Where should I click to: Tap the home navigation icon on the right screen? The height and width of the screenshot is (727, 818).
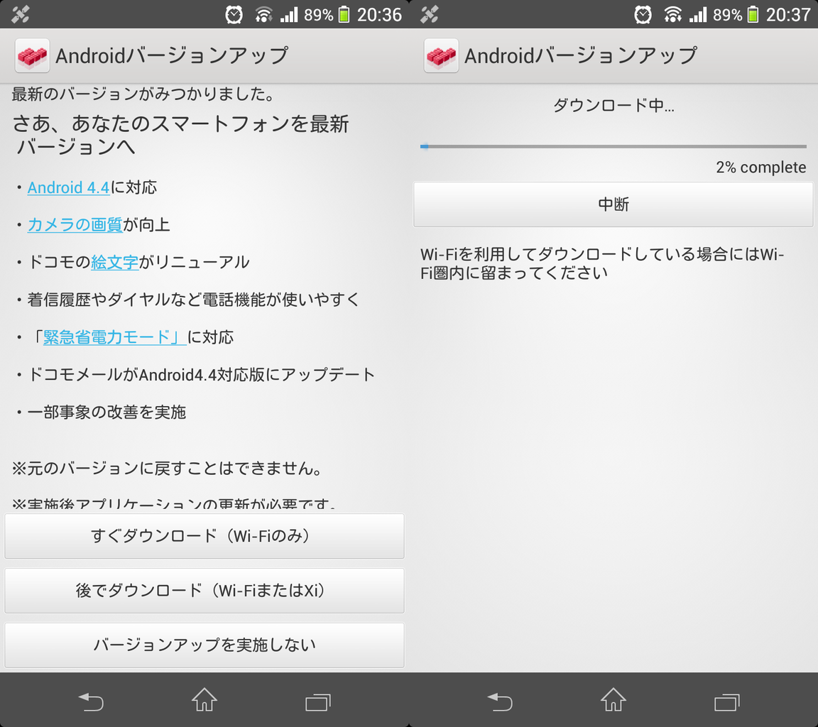coord(613,700)
